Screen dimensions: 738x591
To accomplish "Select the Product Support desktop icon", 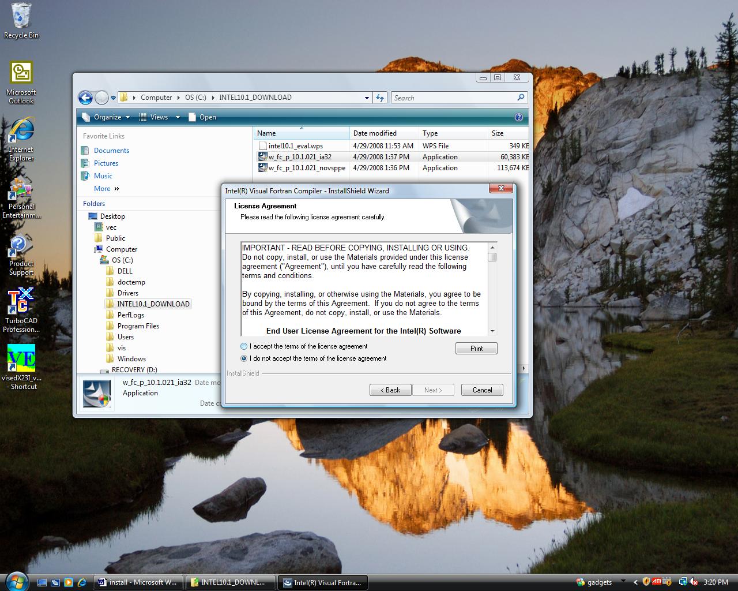I will click(x=21, y=255).
